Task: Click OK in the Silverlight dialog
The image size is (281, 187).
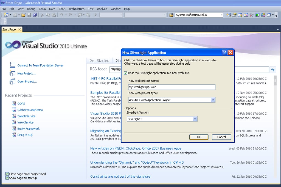Action: click(x=199, y=137)
